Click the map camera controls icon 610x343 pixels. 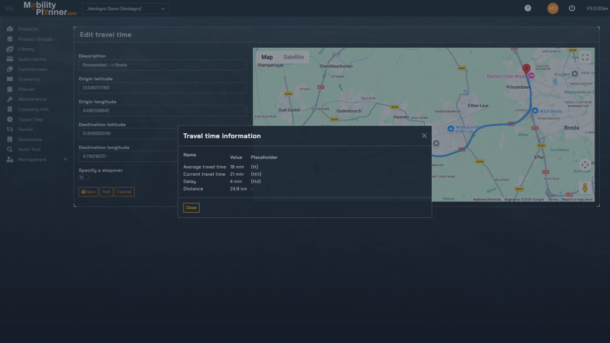584,165
